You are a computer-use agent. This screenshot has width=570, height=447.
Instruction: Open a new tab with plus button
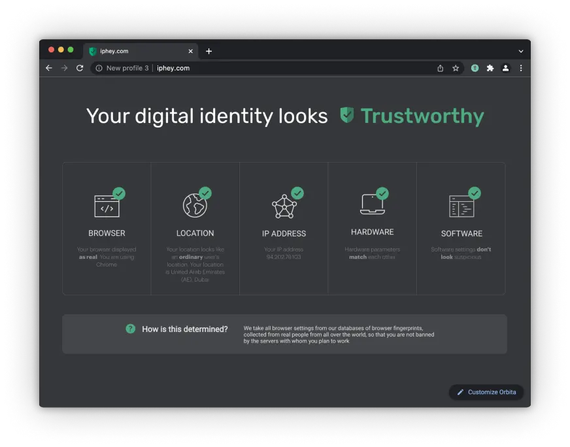[209, 51]
